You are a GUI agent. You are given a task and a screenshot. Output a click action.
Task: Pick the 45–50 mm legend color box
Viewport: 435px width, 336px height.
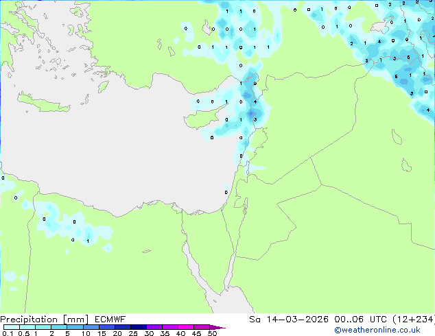(202, 327)
